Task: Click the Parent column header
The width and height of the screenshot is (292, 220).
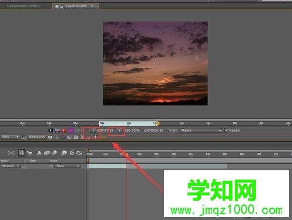Action: [53, 161]
